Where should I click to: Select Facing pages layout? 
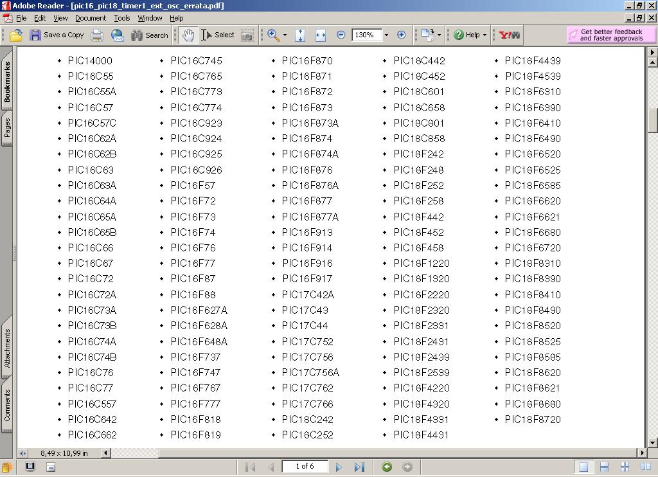(x=645, y=467)
